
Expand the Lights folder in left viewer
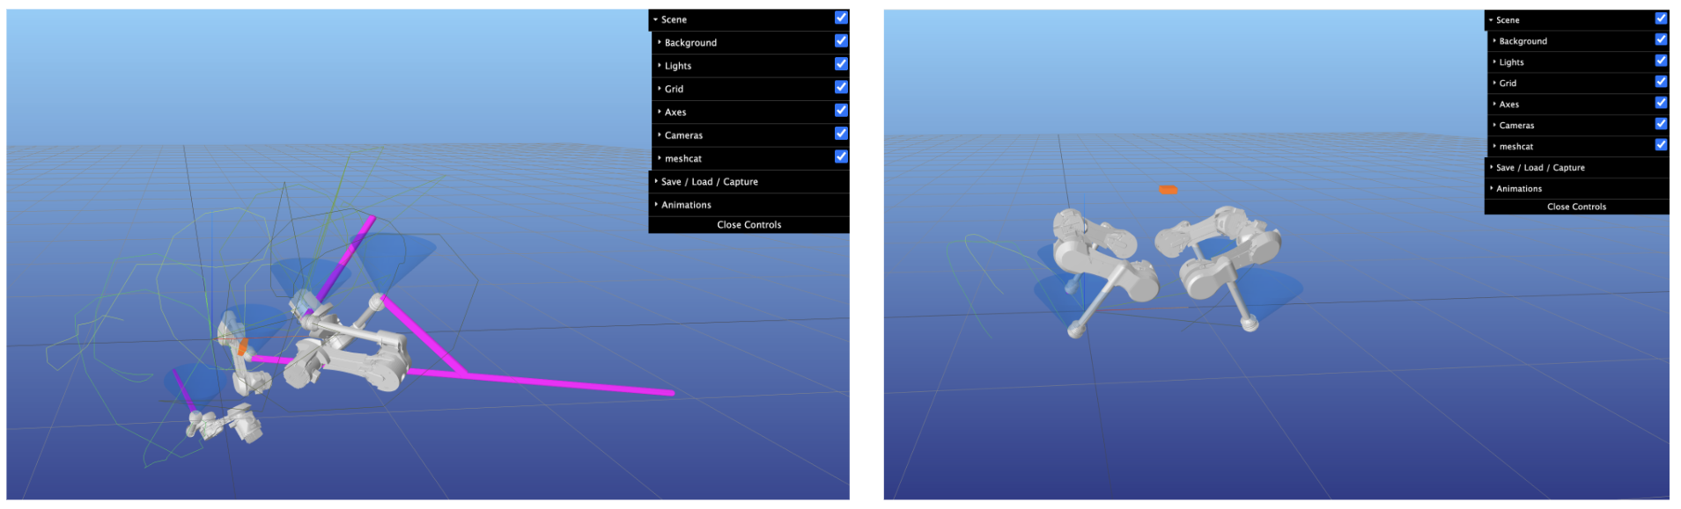pyautogui.click(x=678, y=66)
